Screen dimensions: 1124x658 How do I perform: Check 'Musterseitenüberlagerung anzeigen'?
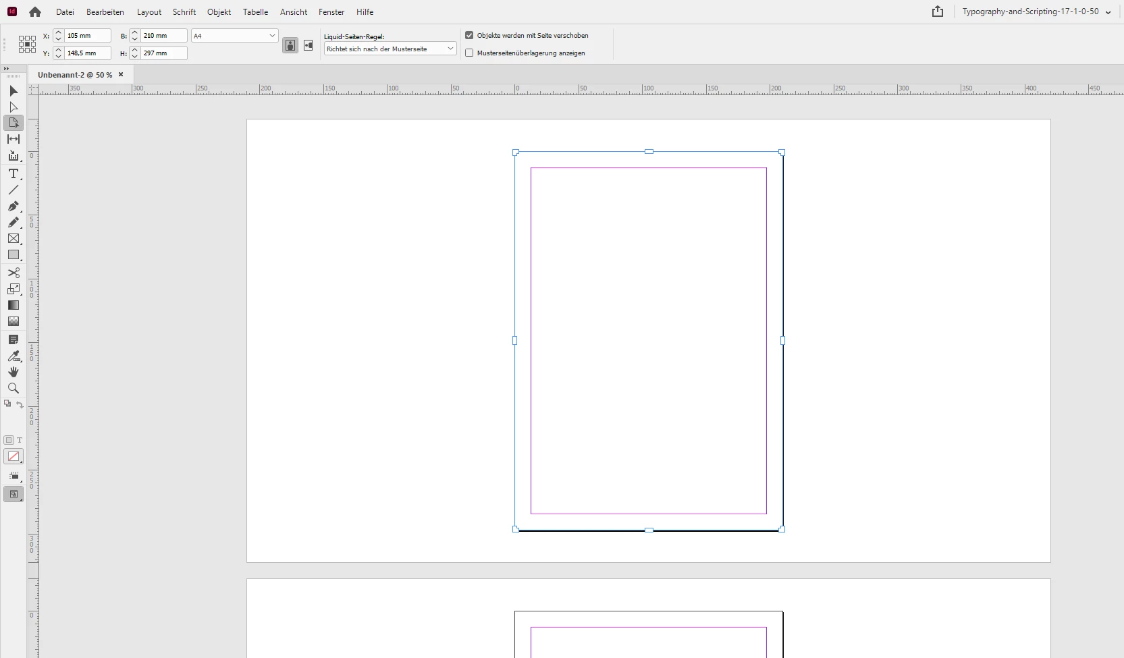pos(469,53)
